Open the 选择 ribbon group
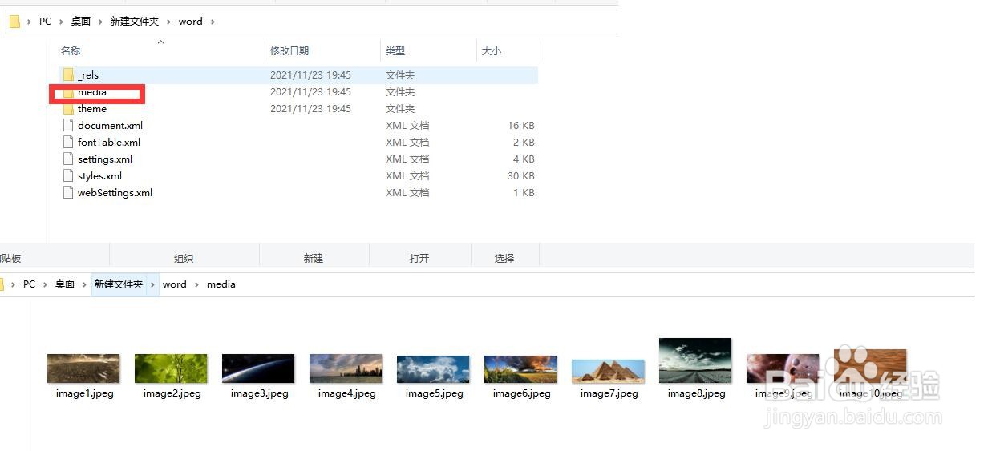The width and height of the screenshot is (996, 451). (504, 258)
